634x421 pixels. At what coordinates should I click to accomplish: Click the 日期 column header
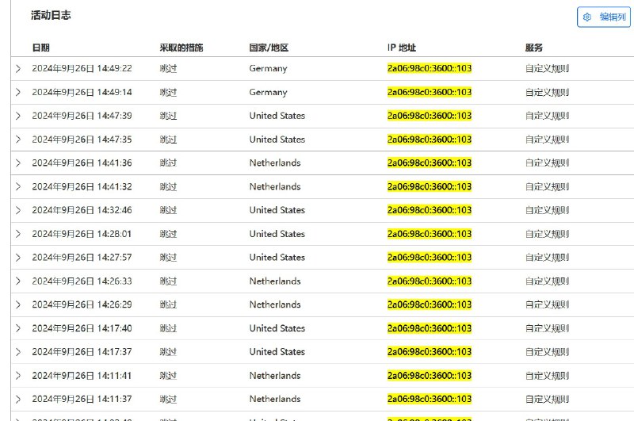tap(40, 48)
